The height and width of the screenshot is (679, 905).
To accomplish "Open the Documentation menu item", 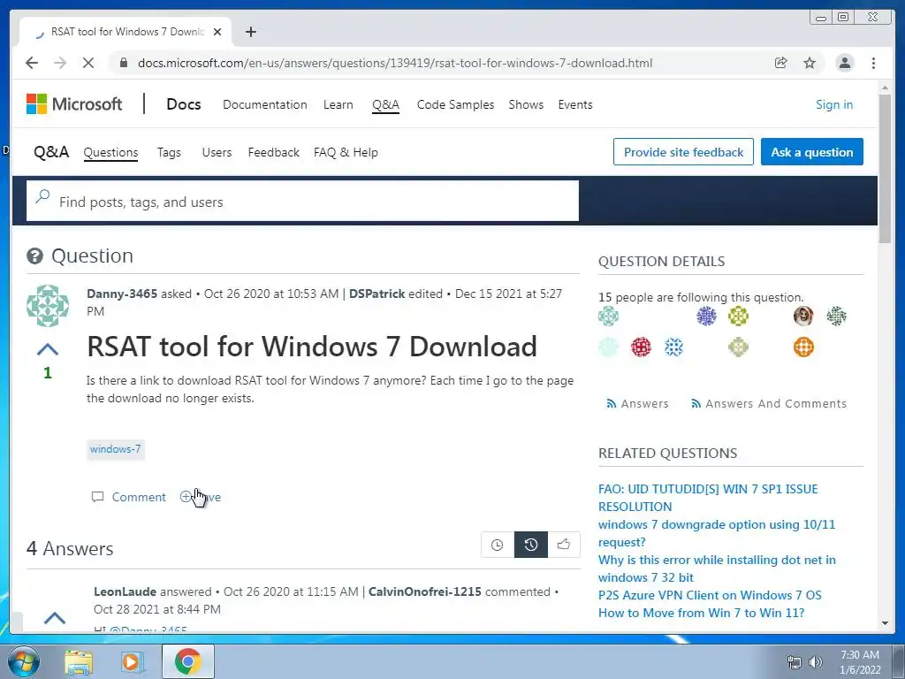I will [265, 104].
